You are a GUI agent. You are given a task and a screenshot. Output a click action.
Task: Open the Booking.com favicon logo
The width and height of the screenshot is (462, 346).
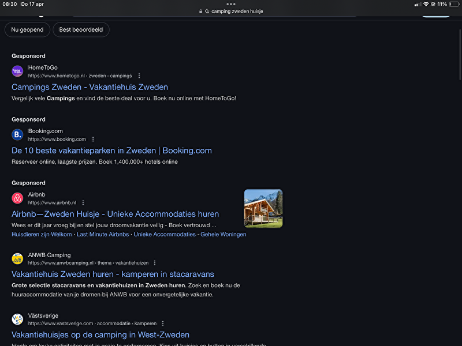coord(17,135)
